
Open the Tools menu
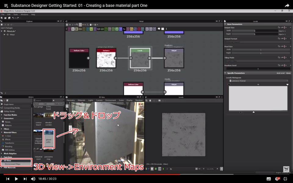16,14
